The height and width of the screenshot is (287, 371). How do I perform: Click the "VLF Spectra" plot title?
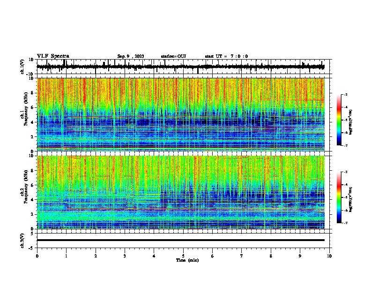click(53, 56)
